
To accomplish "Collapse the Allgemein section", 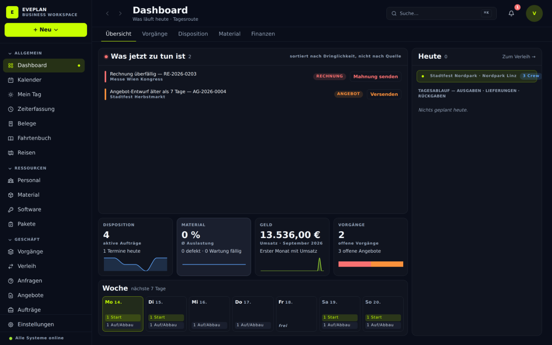I will (x=25, y=53).
